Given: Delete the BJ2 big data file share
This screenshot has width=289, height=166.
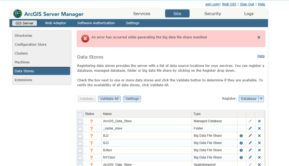Looking at the screenshot, I should [259, 136].
